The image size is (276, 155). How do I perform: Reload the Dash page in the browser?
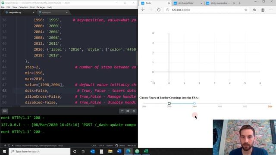[x=159, y=10]
